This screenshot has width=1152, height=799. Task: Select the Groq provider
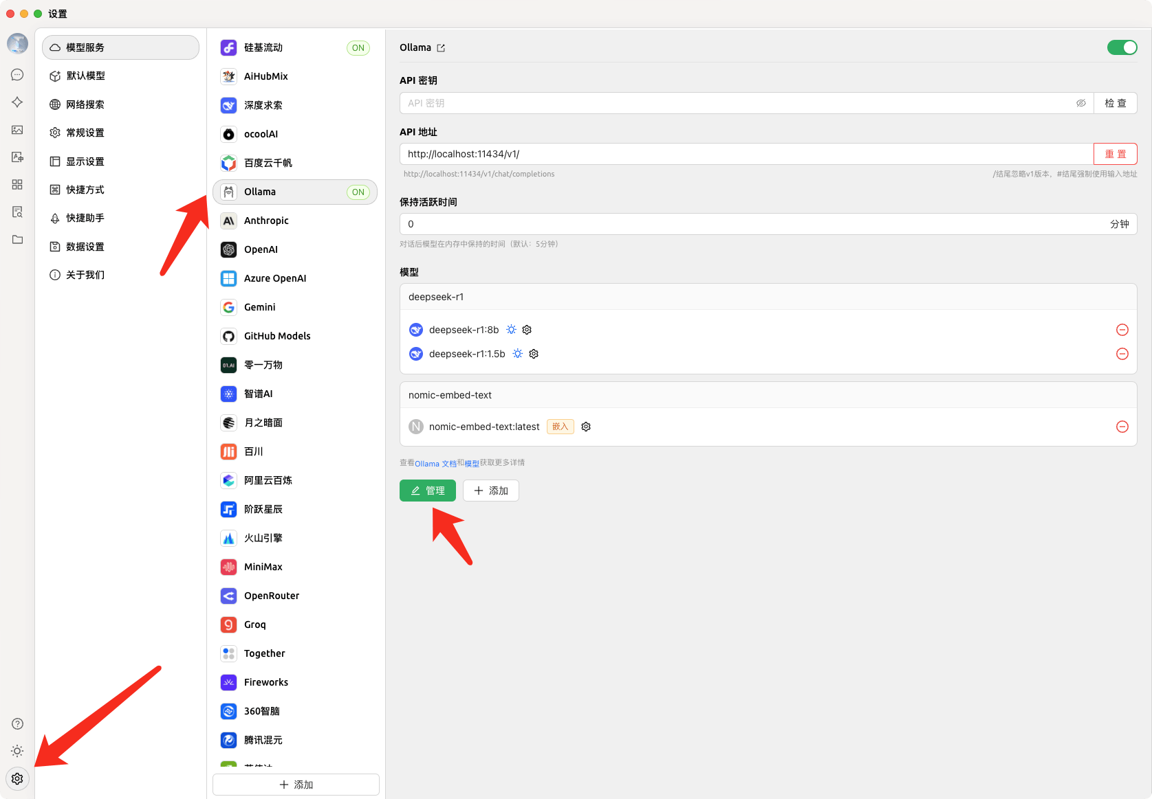(295, 624)
